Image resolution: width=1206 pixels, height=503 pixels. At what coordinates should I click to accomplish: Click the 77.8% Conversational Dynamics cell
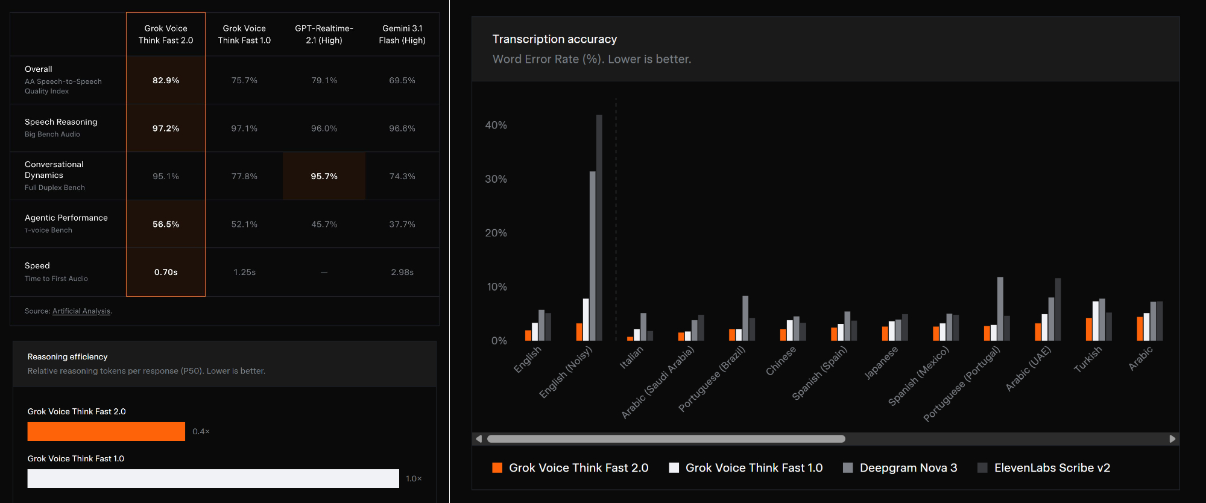click(244, 176)
